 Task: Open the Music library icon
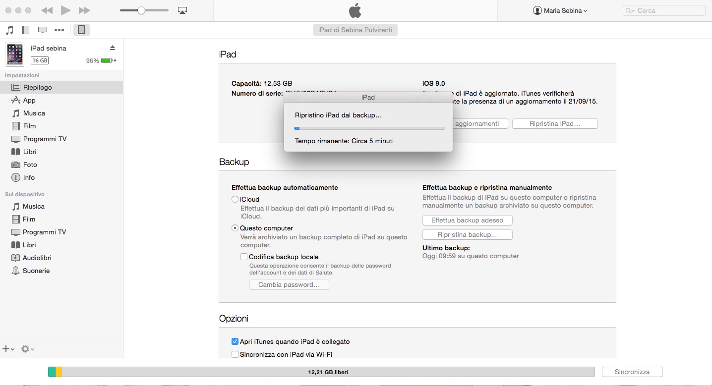point(9,30)
